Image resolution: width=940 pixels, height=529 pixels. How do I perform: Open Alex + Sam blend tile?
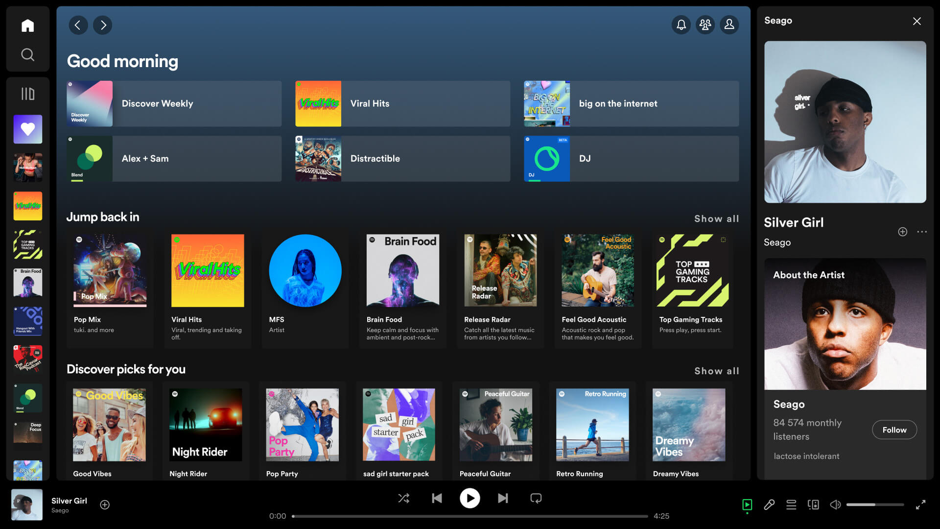click(174, 159)
